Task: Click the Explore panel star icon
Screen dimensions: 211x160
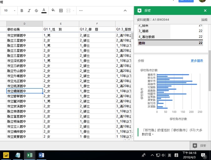Action: point(140,11)
